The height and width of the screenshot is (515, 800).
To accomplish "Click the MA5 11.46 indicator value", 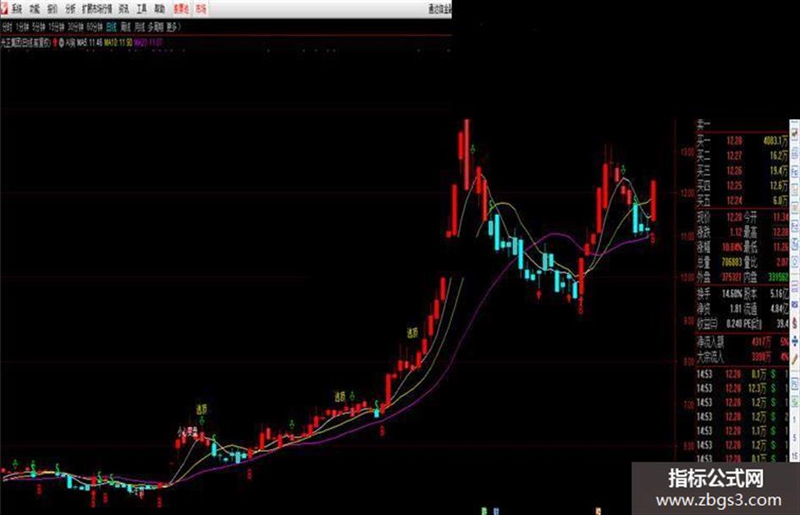I will (x=90, y=43).
